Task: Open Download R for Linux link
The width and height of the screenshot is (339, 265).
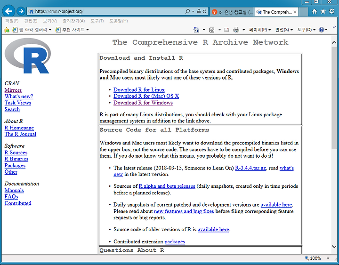Action: pyautogui.click(x=139, y=89)
